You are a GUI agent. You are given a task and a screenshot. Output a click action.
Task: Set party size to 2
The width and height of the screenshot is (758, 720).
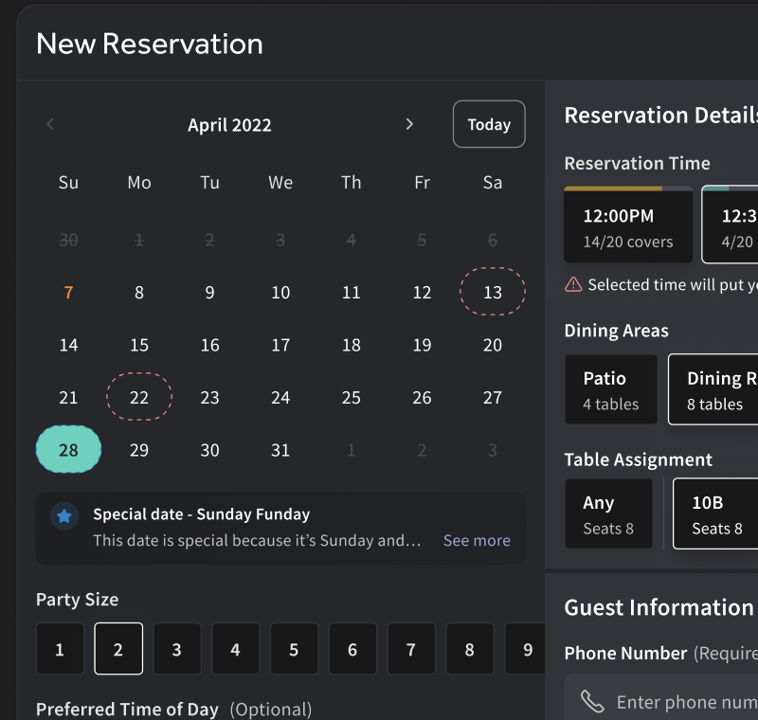(117, 648)
